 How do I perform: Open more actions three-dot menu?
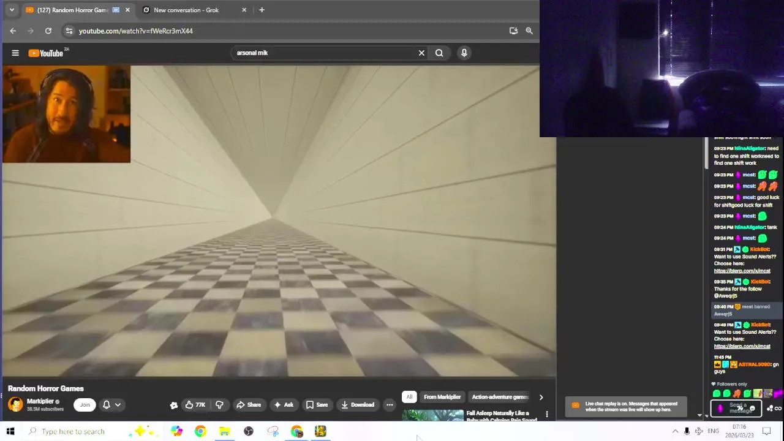(x=390, y=404)
